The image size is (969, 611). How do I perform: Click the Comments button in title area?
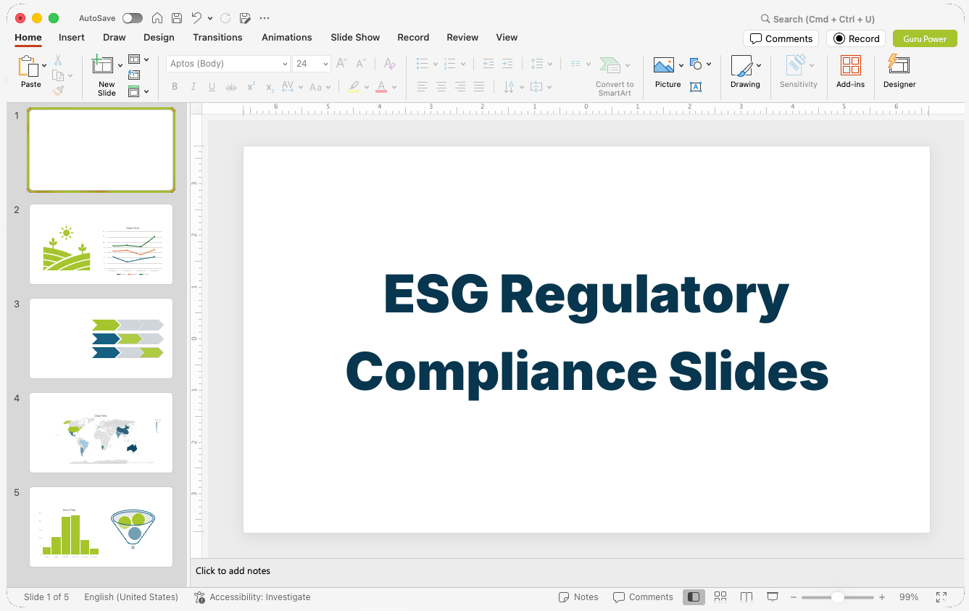coord(781,38)
